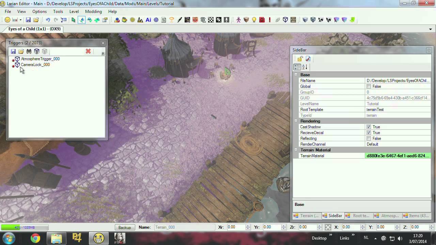This screenshot has height=245, width=436.
Task: Click the binoculars icon in Triggers panel
Action: pyautogui.click(x=29, y=51)
